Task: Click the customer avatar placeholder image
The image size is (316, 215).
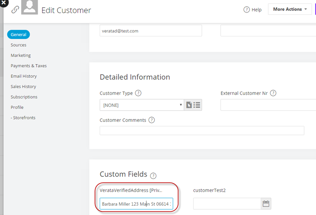Action: pyautogui.click(x=30, y=7)
